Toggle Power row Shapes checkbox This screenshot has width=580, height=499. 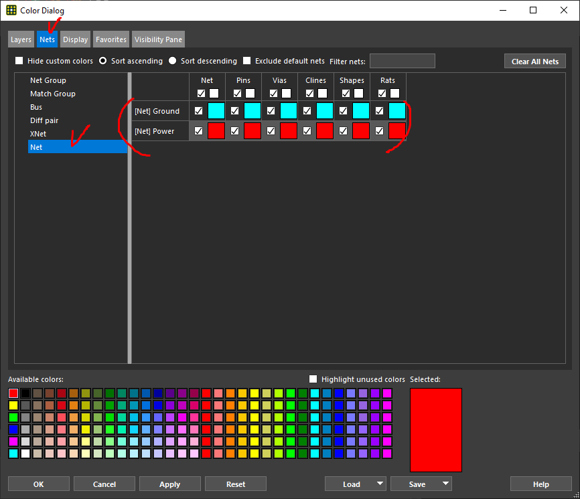tap(344, 130)
